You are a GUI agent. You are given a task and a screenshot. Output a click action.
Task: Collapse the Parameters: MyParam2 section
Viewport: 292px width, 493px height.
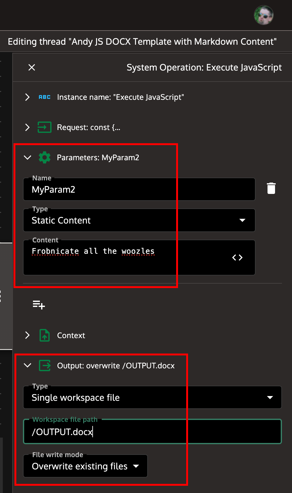[x=27, y=157]
